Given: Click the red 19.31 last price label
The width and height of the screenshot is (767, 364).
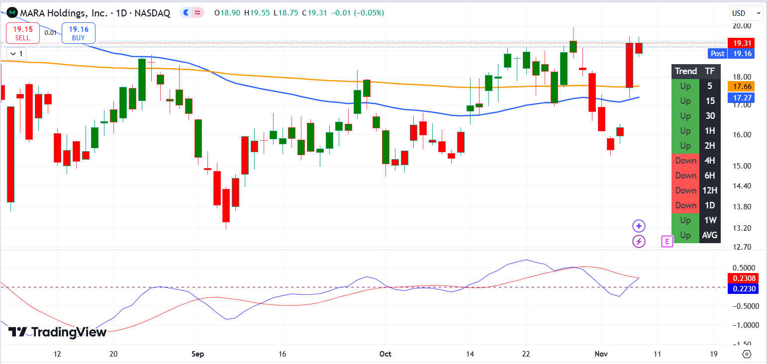Looking at the screenshot, I should [x=741, y=43].
